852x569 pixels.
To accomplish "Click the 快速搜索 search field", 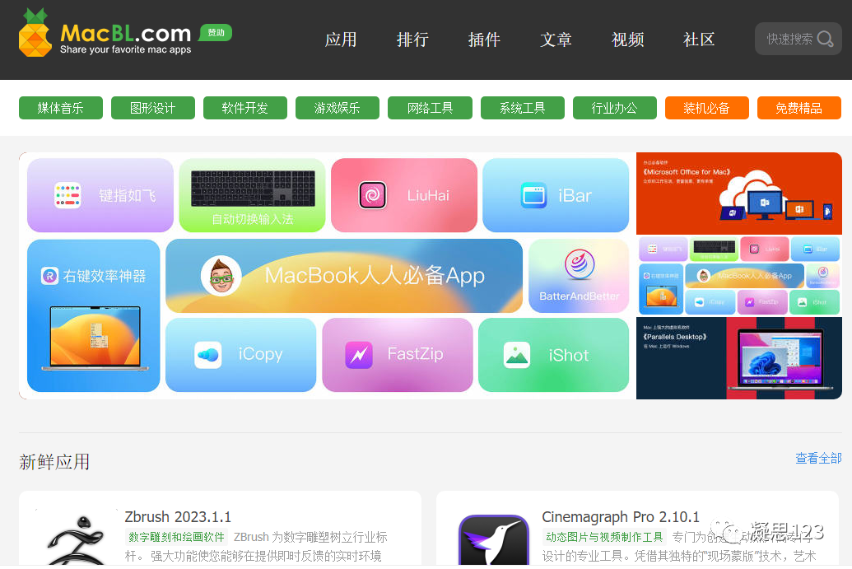I will pyautogui.click(x=798, y=39).
